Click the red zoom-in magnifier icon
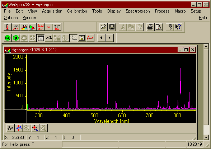The width and height of the screenshot is (211, 149). click(x=35, y=128)
